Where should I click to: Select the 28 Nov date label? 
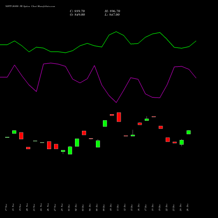coord(62,208)
